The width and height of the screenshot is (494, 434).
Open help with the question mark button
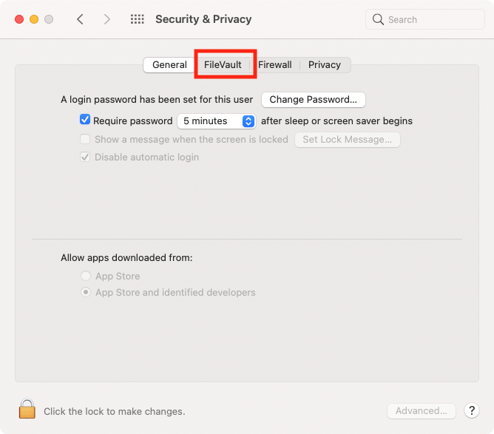click(471, 410)
